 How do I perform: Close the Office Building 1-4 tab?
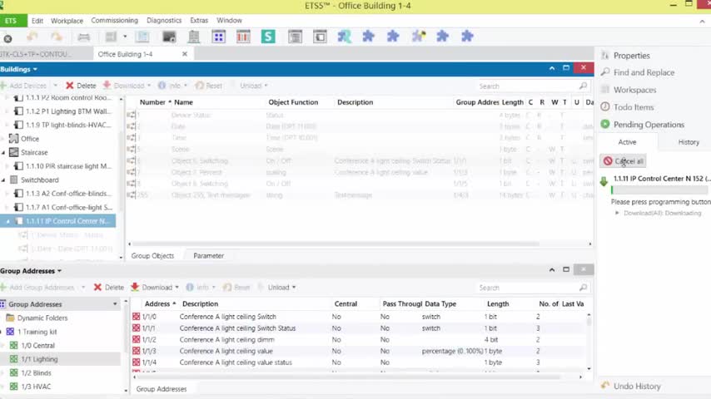(185, 54)
